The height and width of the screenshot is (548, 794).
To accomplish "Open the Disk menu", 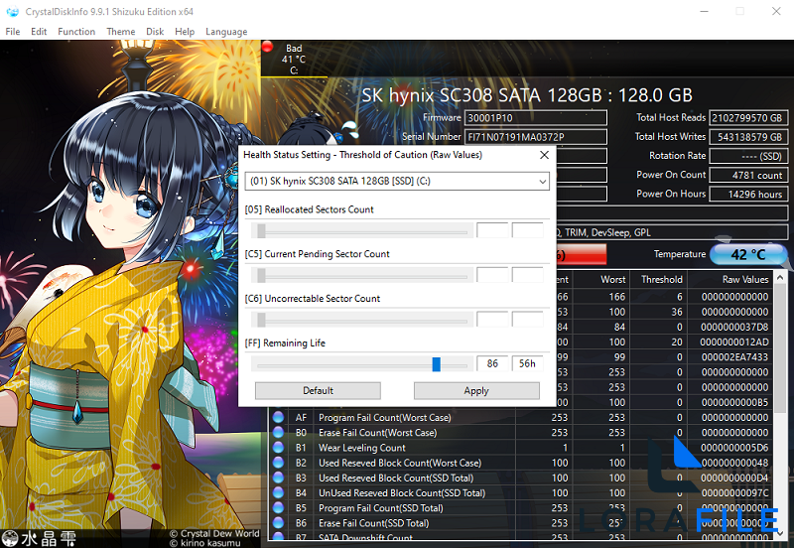I will coord(155,32).
